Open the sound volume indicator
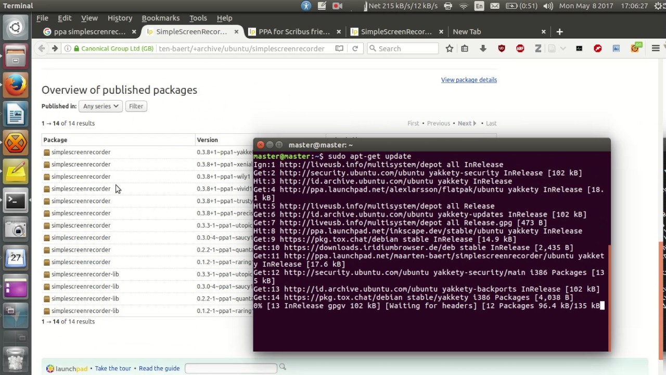The image size is (666, 375). [x=548, y=6]
